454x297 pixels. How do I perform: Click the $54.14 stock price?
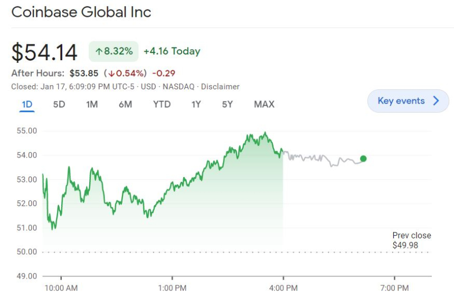pyautogui.click(x=44, y=52)
